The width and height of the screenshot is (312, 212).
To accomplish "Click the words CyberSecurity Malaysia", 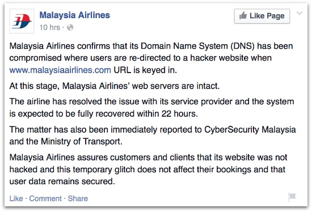I will (250, 129).
